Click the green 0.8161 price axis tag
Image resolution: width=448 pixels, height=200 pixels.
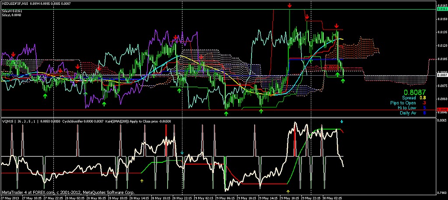[x=442, y=9]
